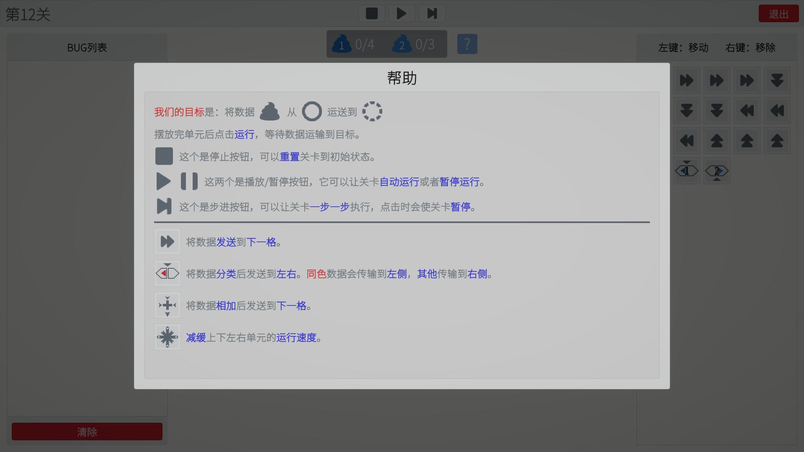Click the pause icon inside the help dialog
The height and width of the screenshot is (452, 804).
pos(189,182)
